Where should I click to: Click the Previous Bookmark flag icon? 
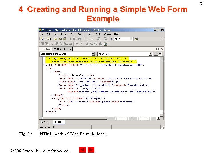pyautogui.click(x=96, y=44)
